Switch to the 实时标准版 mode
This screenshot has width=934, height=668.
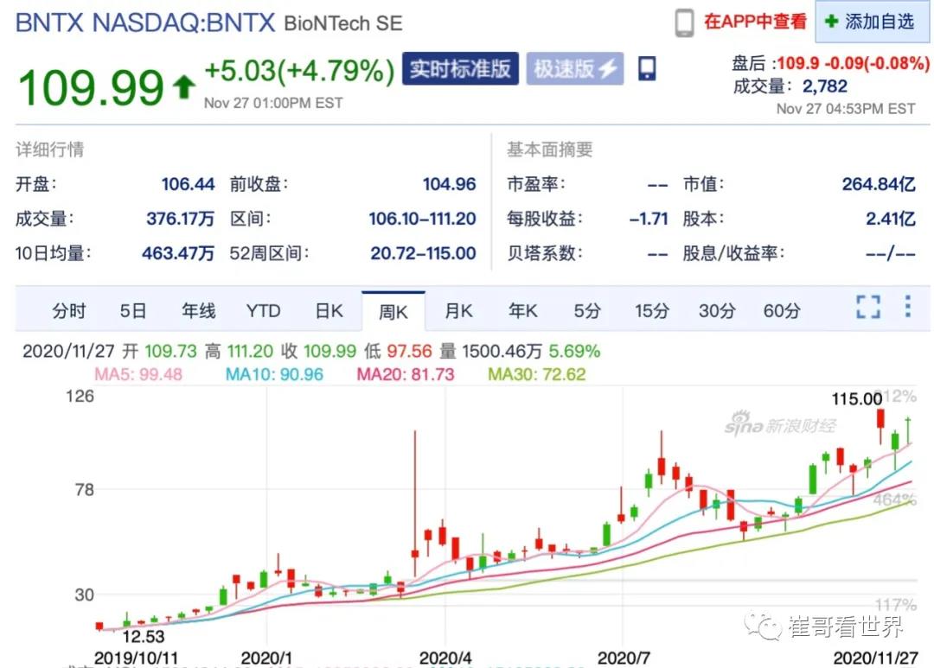459,69
